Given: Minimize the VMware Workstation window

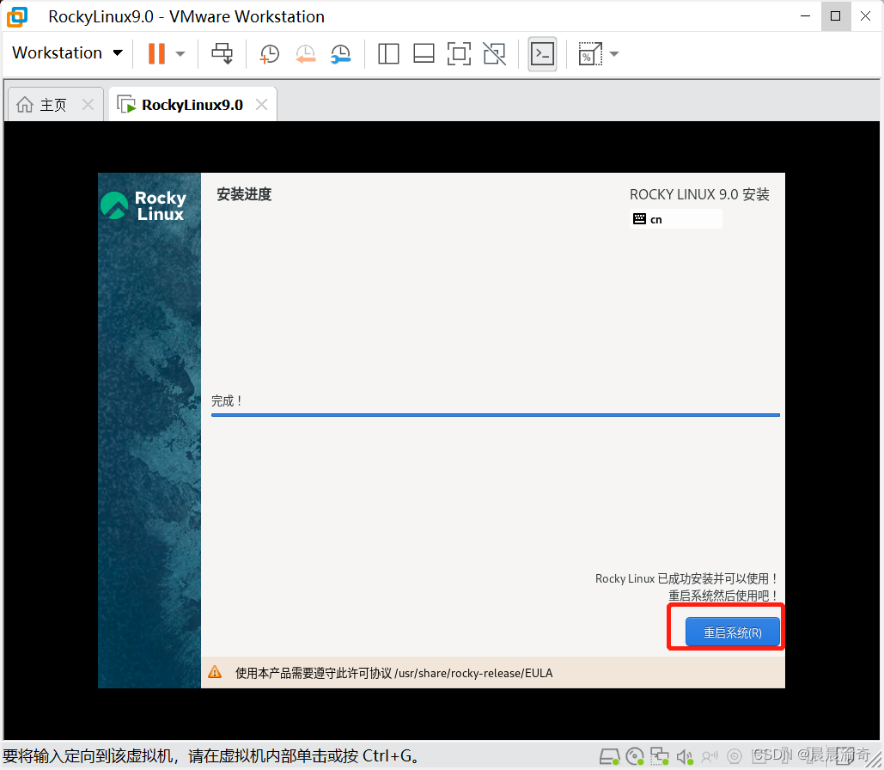Looking at the screenshot, I should coord(805,15).
